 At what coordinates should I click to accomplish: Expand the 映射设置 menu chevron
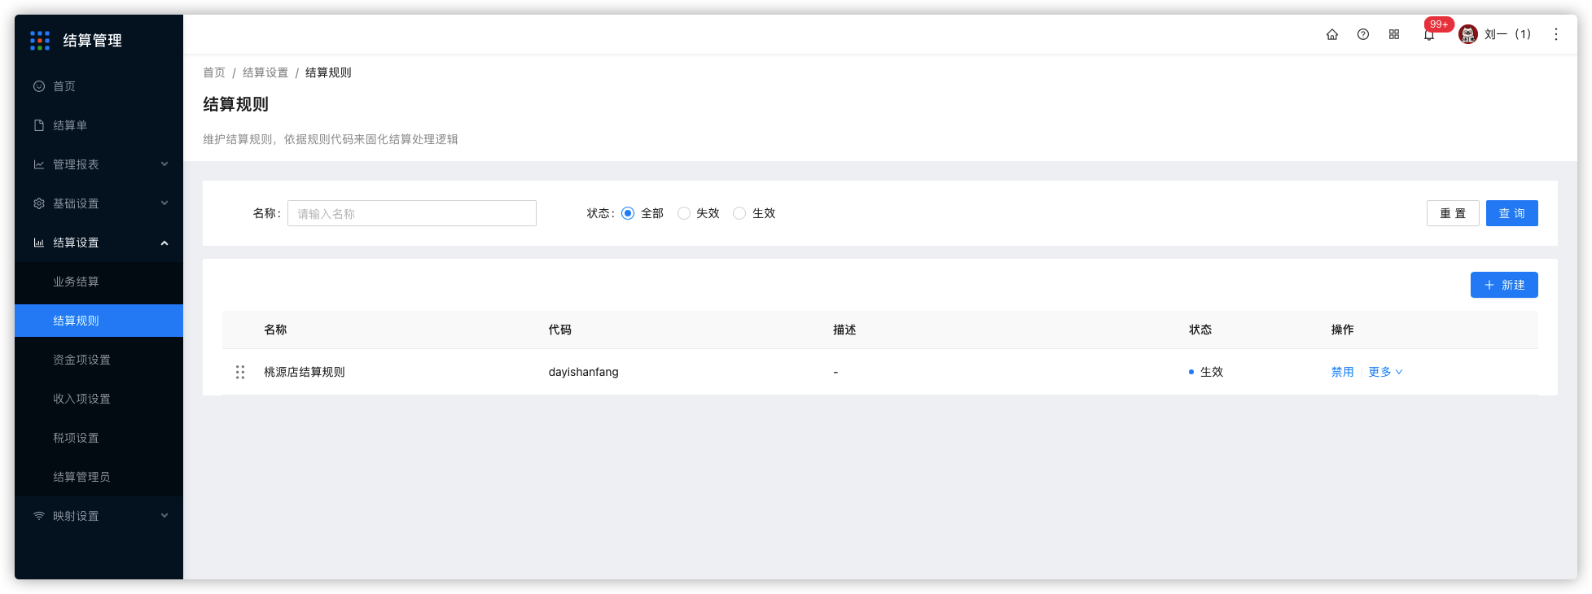point(164,516)
